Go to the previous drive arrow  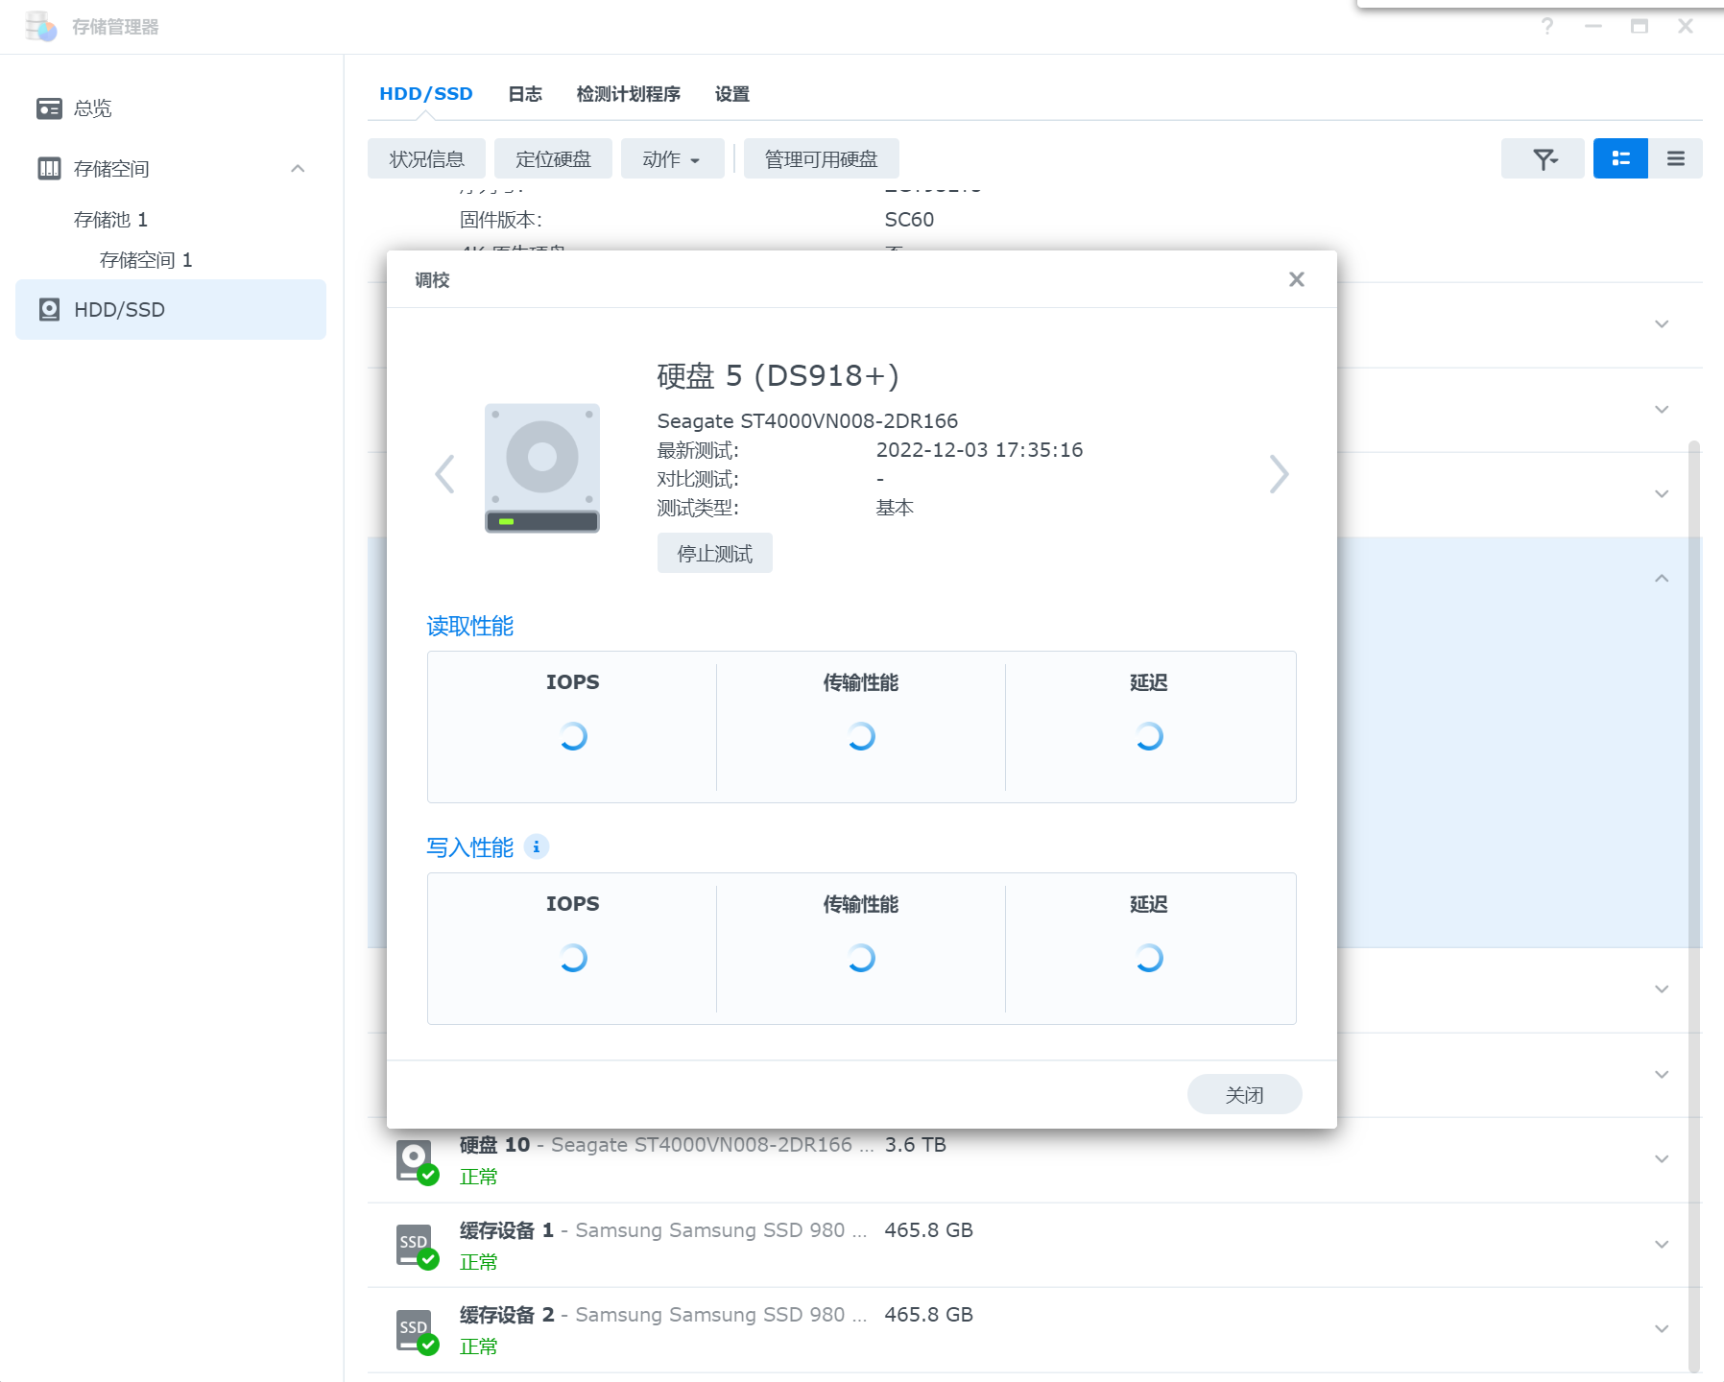[444, 474]
